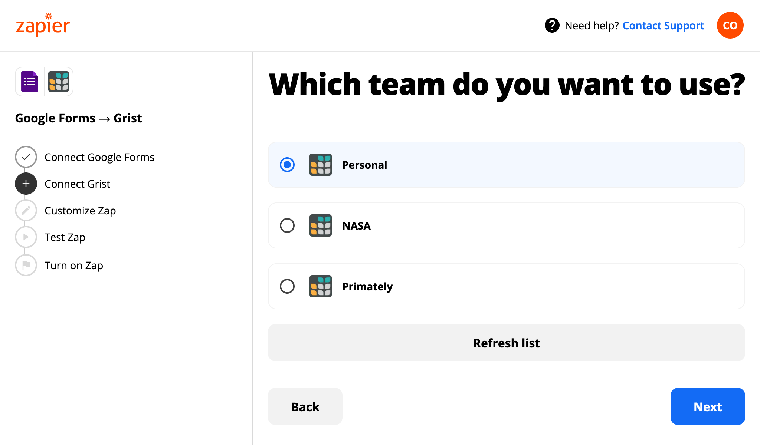The height and width of the screenshot is (445, 760).
Task: Select the NASA team option
Action: click(x=287, y=225)
